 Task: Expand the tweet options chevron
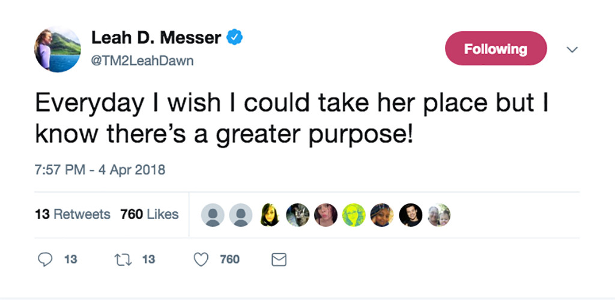click(572, 49)
